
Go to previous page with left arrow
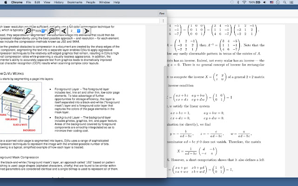tap(64, 31)
